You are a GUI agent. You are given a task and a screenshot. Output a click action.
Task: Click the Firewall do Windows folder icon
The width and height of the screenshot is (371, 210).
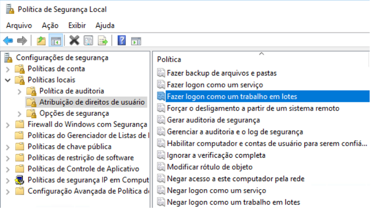coord(19,124)
